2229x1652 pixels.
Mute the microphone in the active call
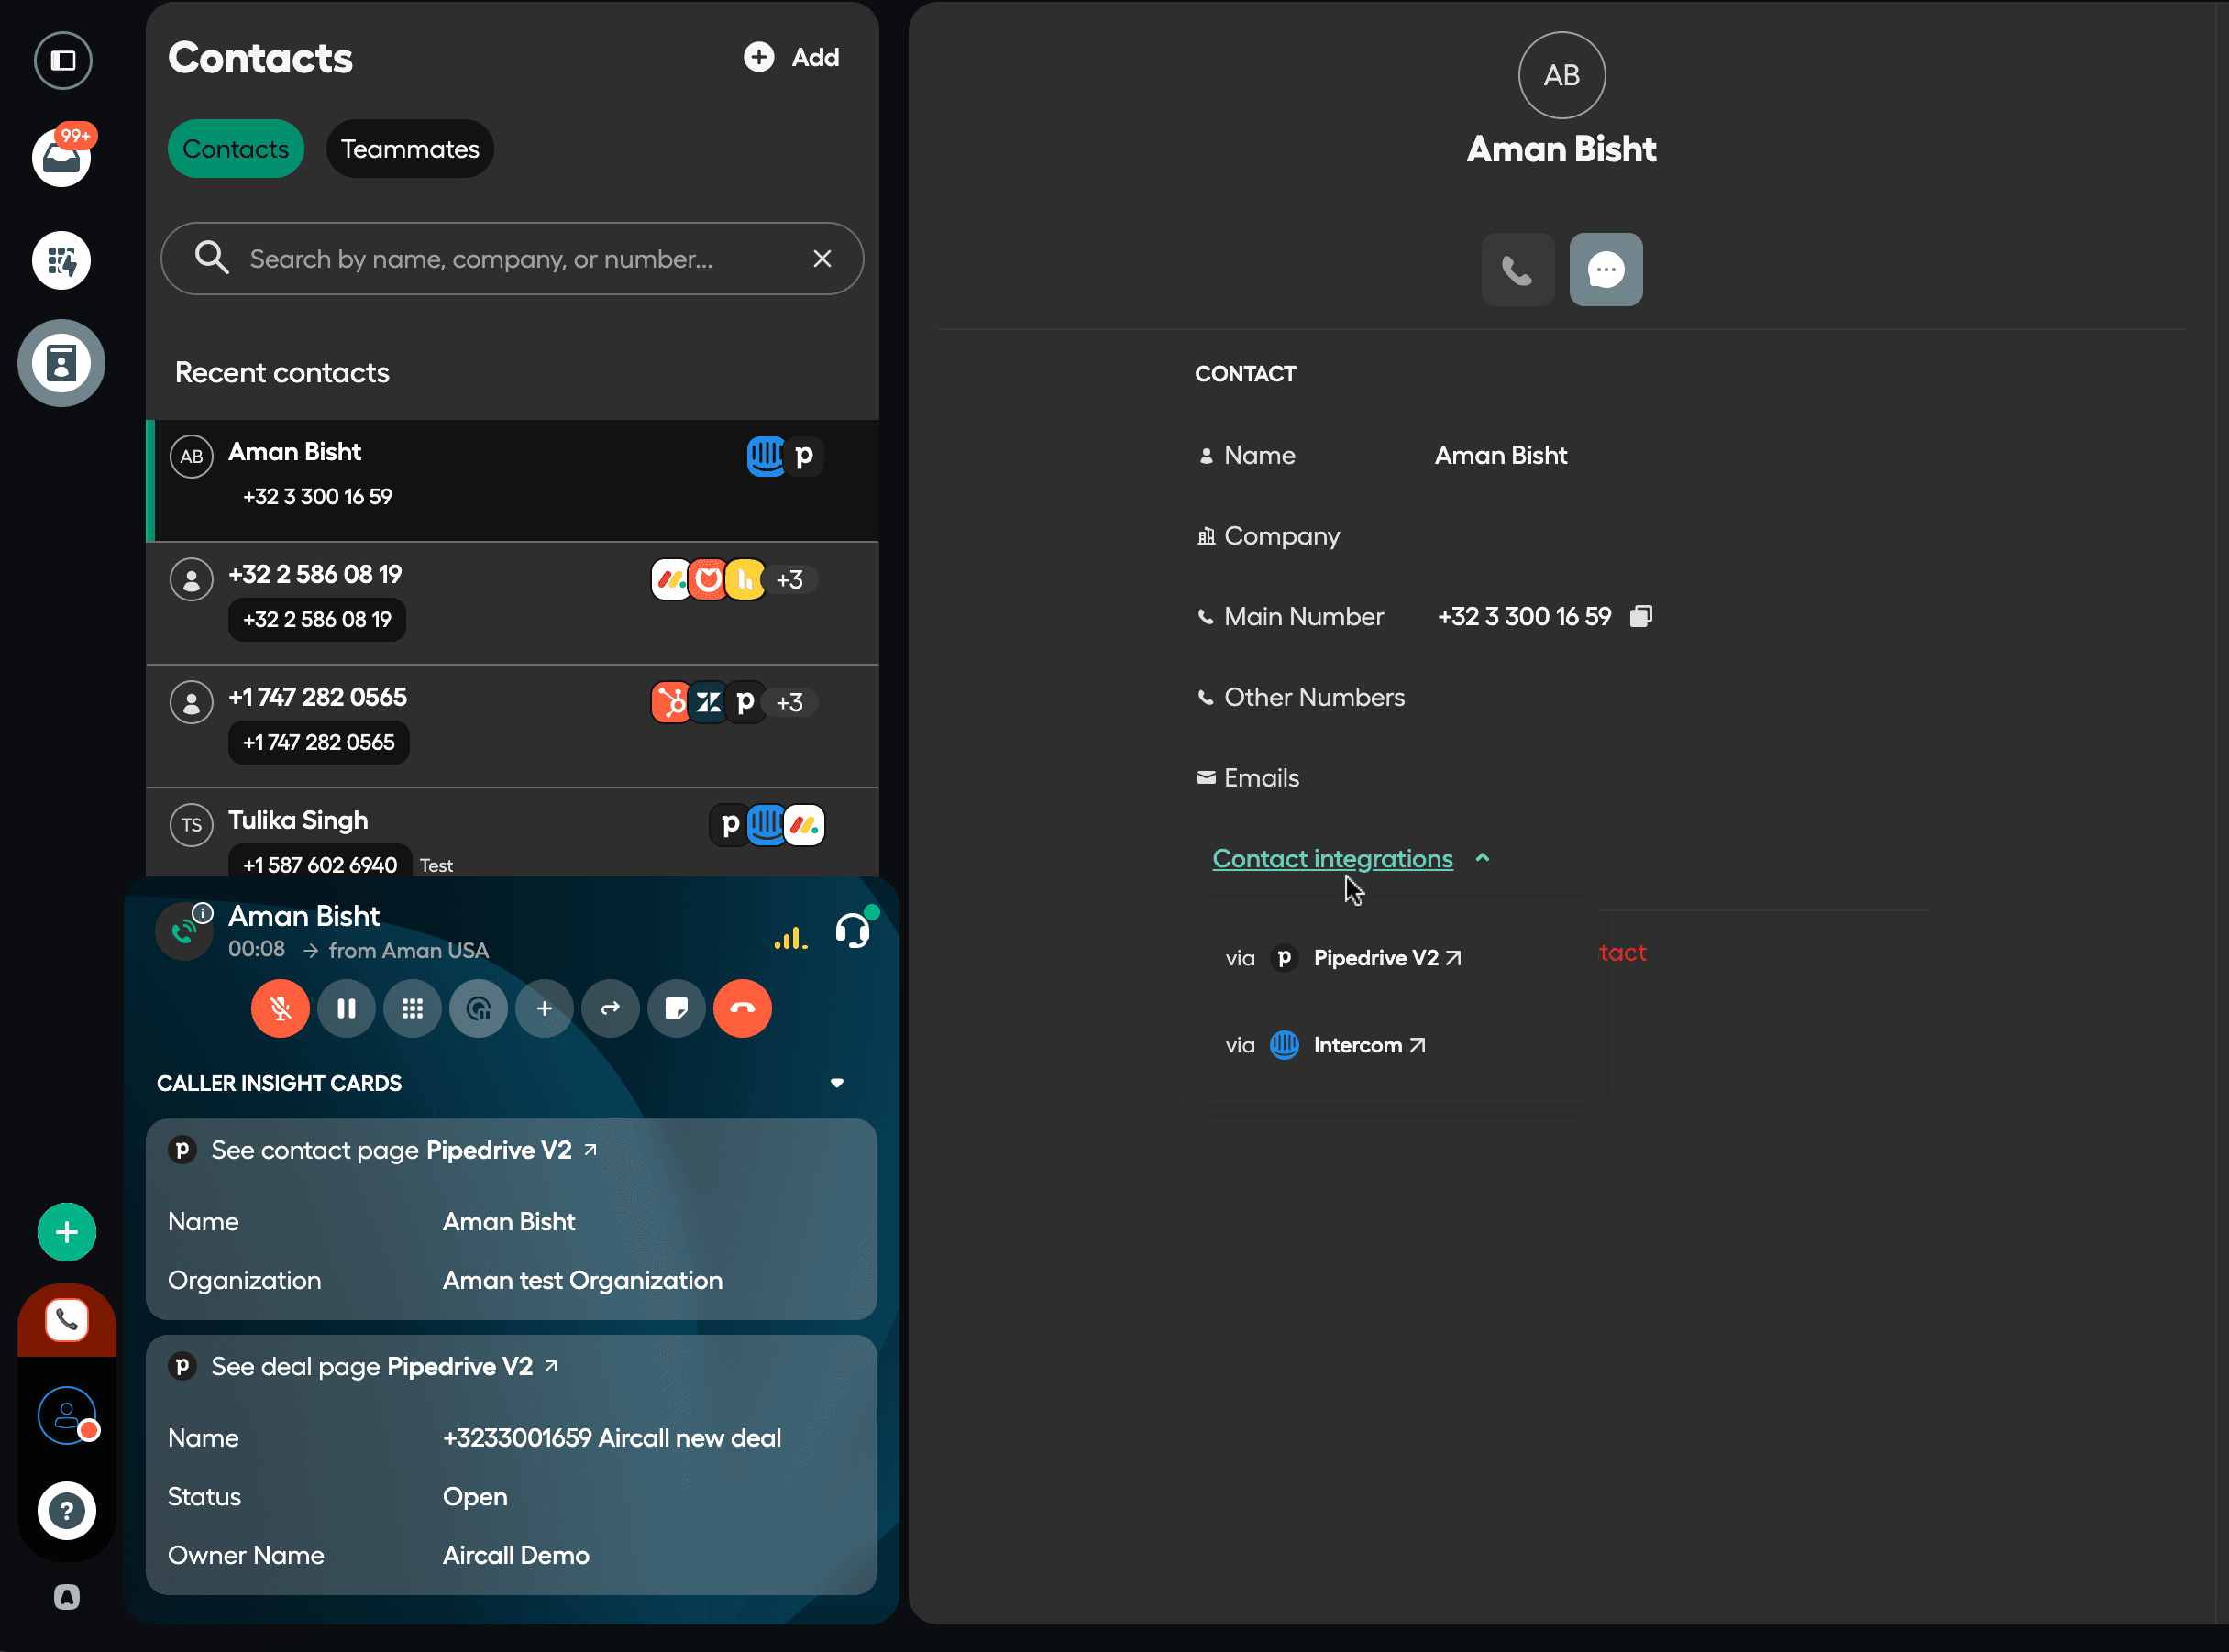click(280, 1008)
